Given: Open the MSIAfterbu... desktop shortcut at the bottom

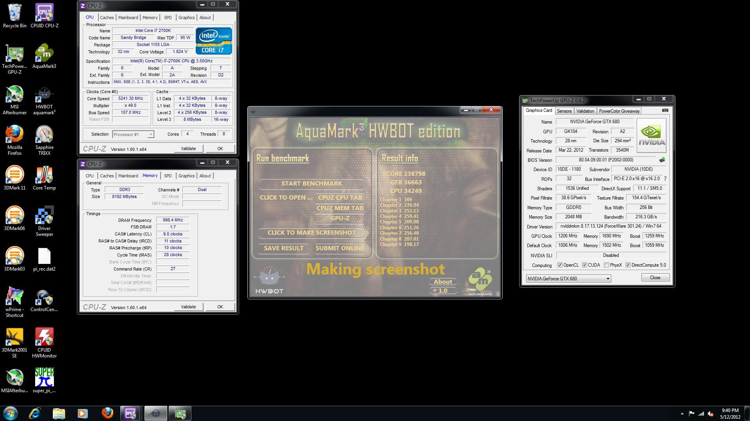Looking at the screenshot, I should point(14,381).
